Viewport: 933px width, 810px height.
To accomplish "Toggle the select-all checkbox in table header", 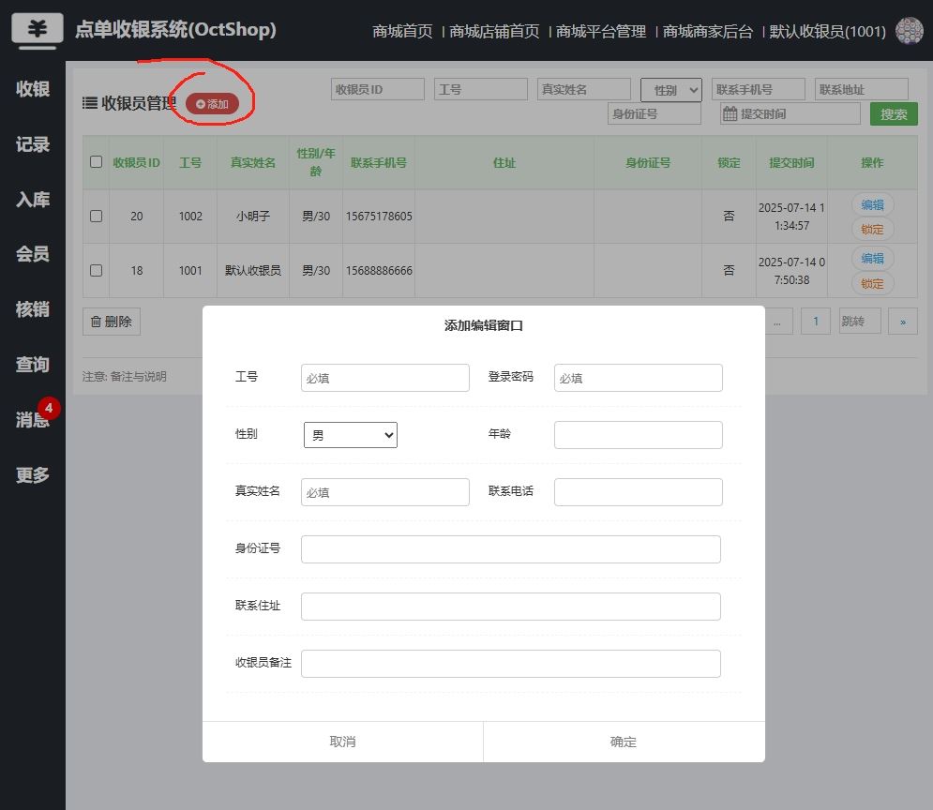I will pyautogui.click(x=96, y=162).
